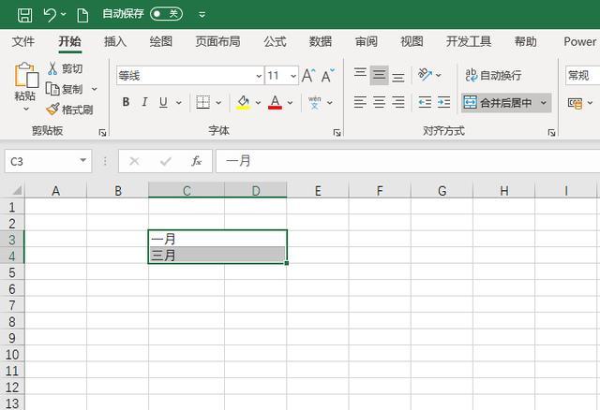The image size is (600, 410).
Task: Click the text orientation icon
Action: [427, 76]
